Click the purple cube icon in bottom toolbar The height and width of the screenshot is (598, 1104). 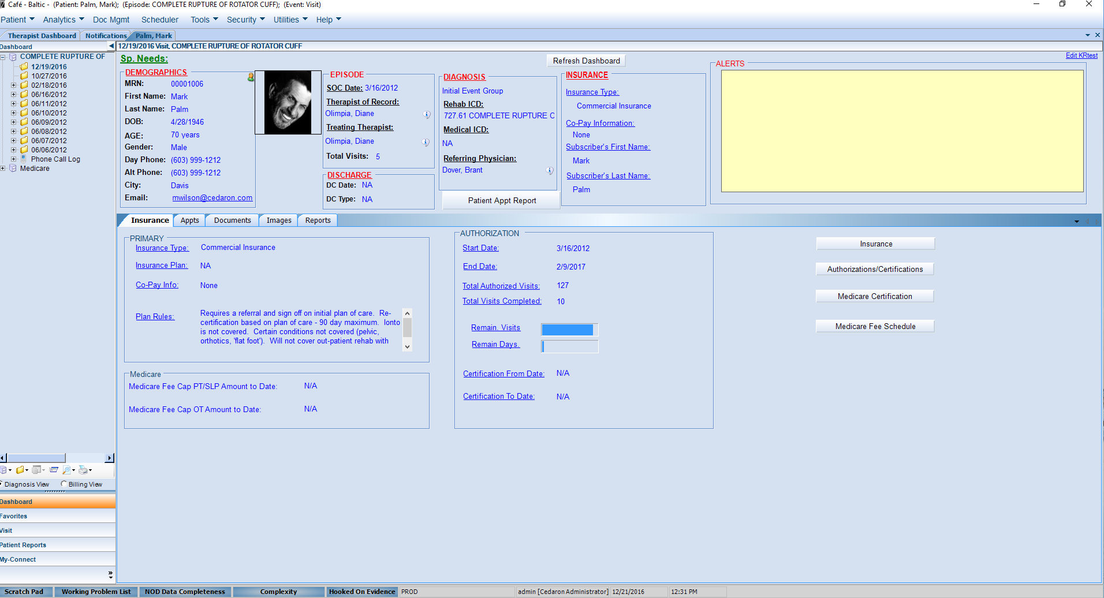[4, 470]
